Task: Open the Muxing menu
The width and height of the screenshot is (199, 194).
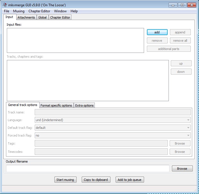Action: 19,11
